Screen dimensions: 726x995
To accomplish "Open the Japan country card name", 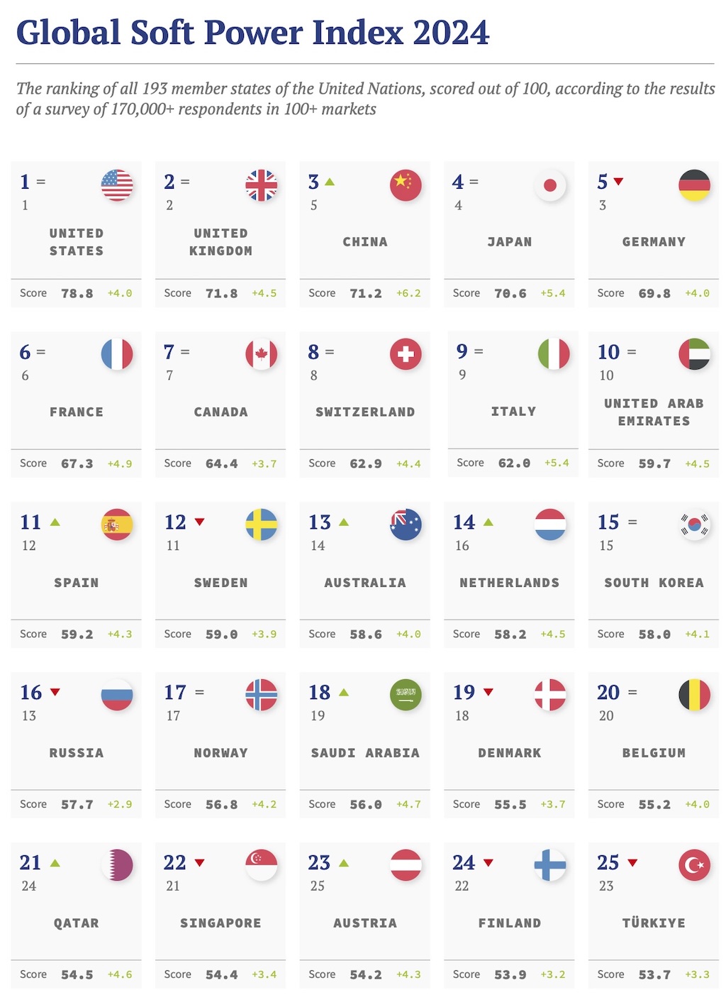I will point(510,242).
